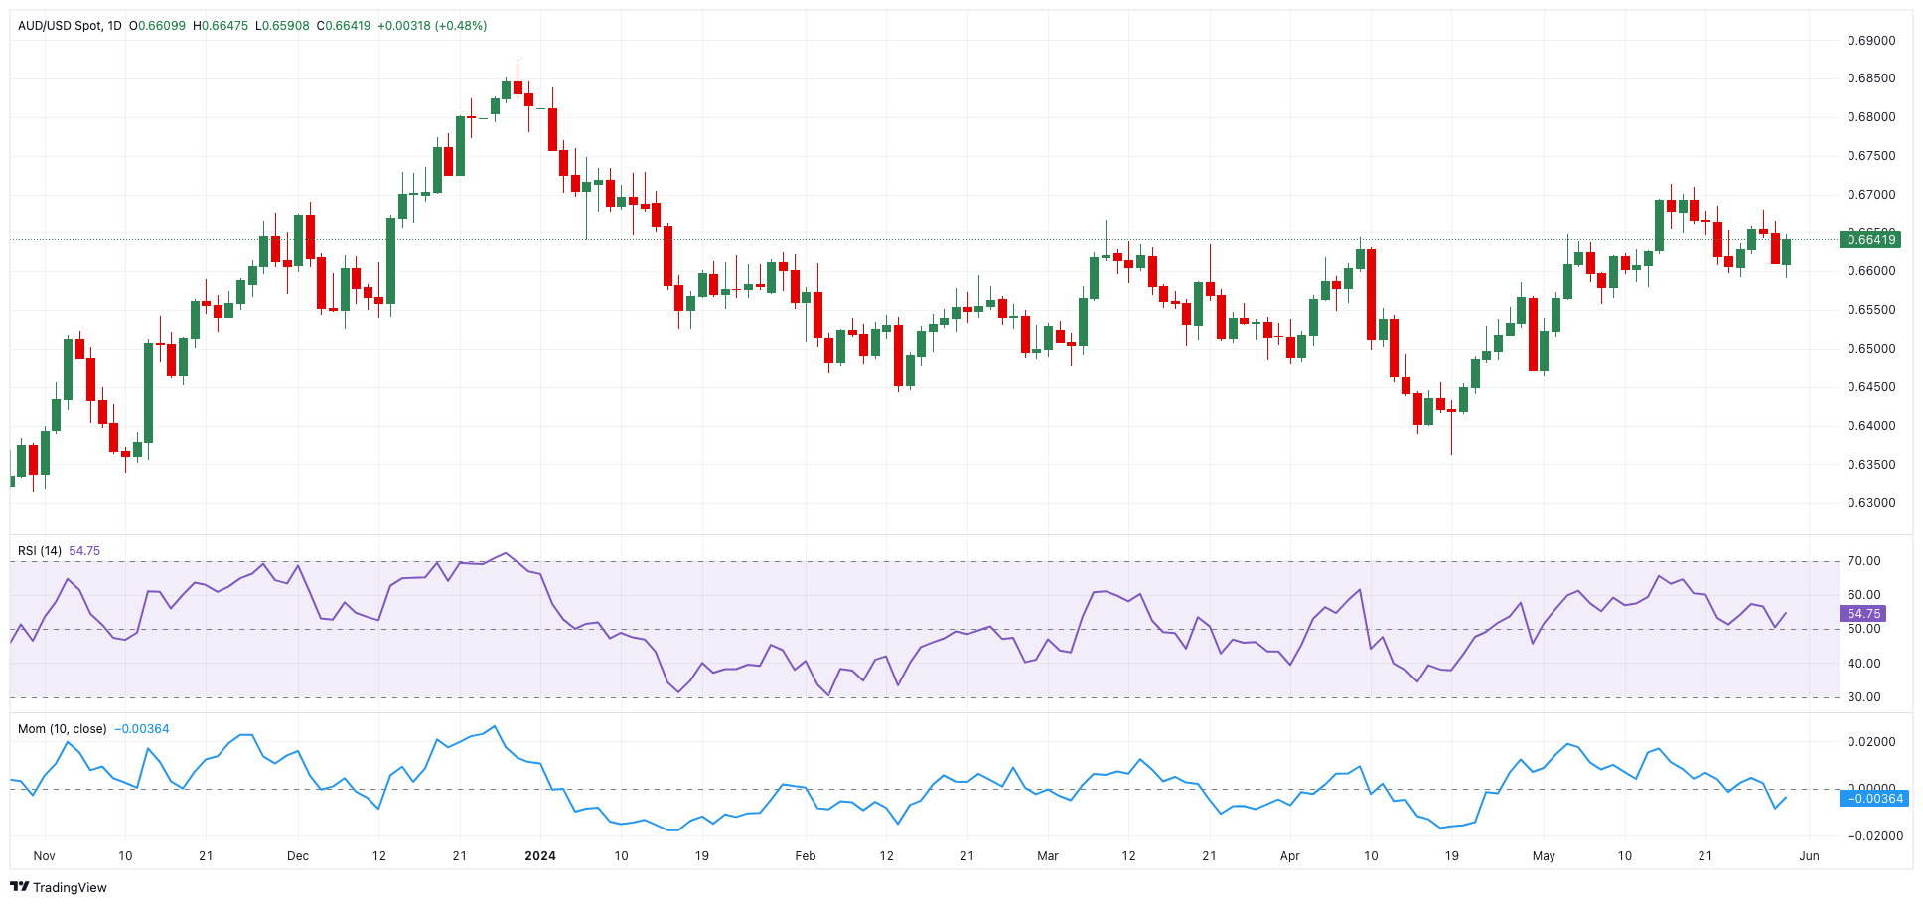Click the low value L0.65908
This screenshot has height=904, width=1923.
point(283,26)
